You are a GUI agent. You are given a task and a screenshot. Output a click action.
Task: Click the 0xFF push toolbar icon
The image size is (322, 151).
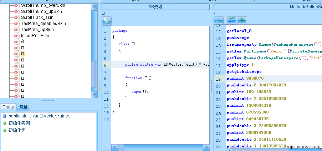tap(232, 20)
